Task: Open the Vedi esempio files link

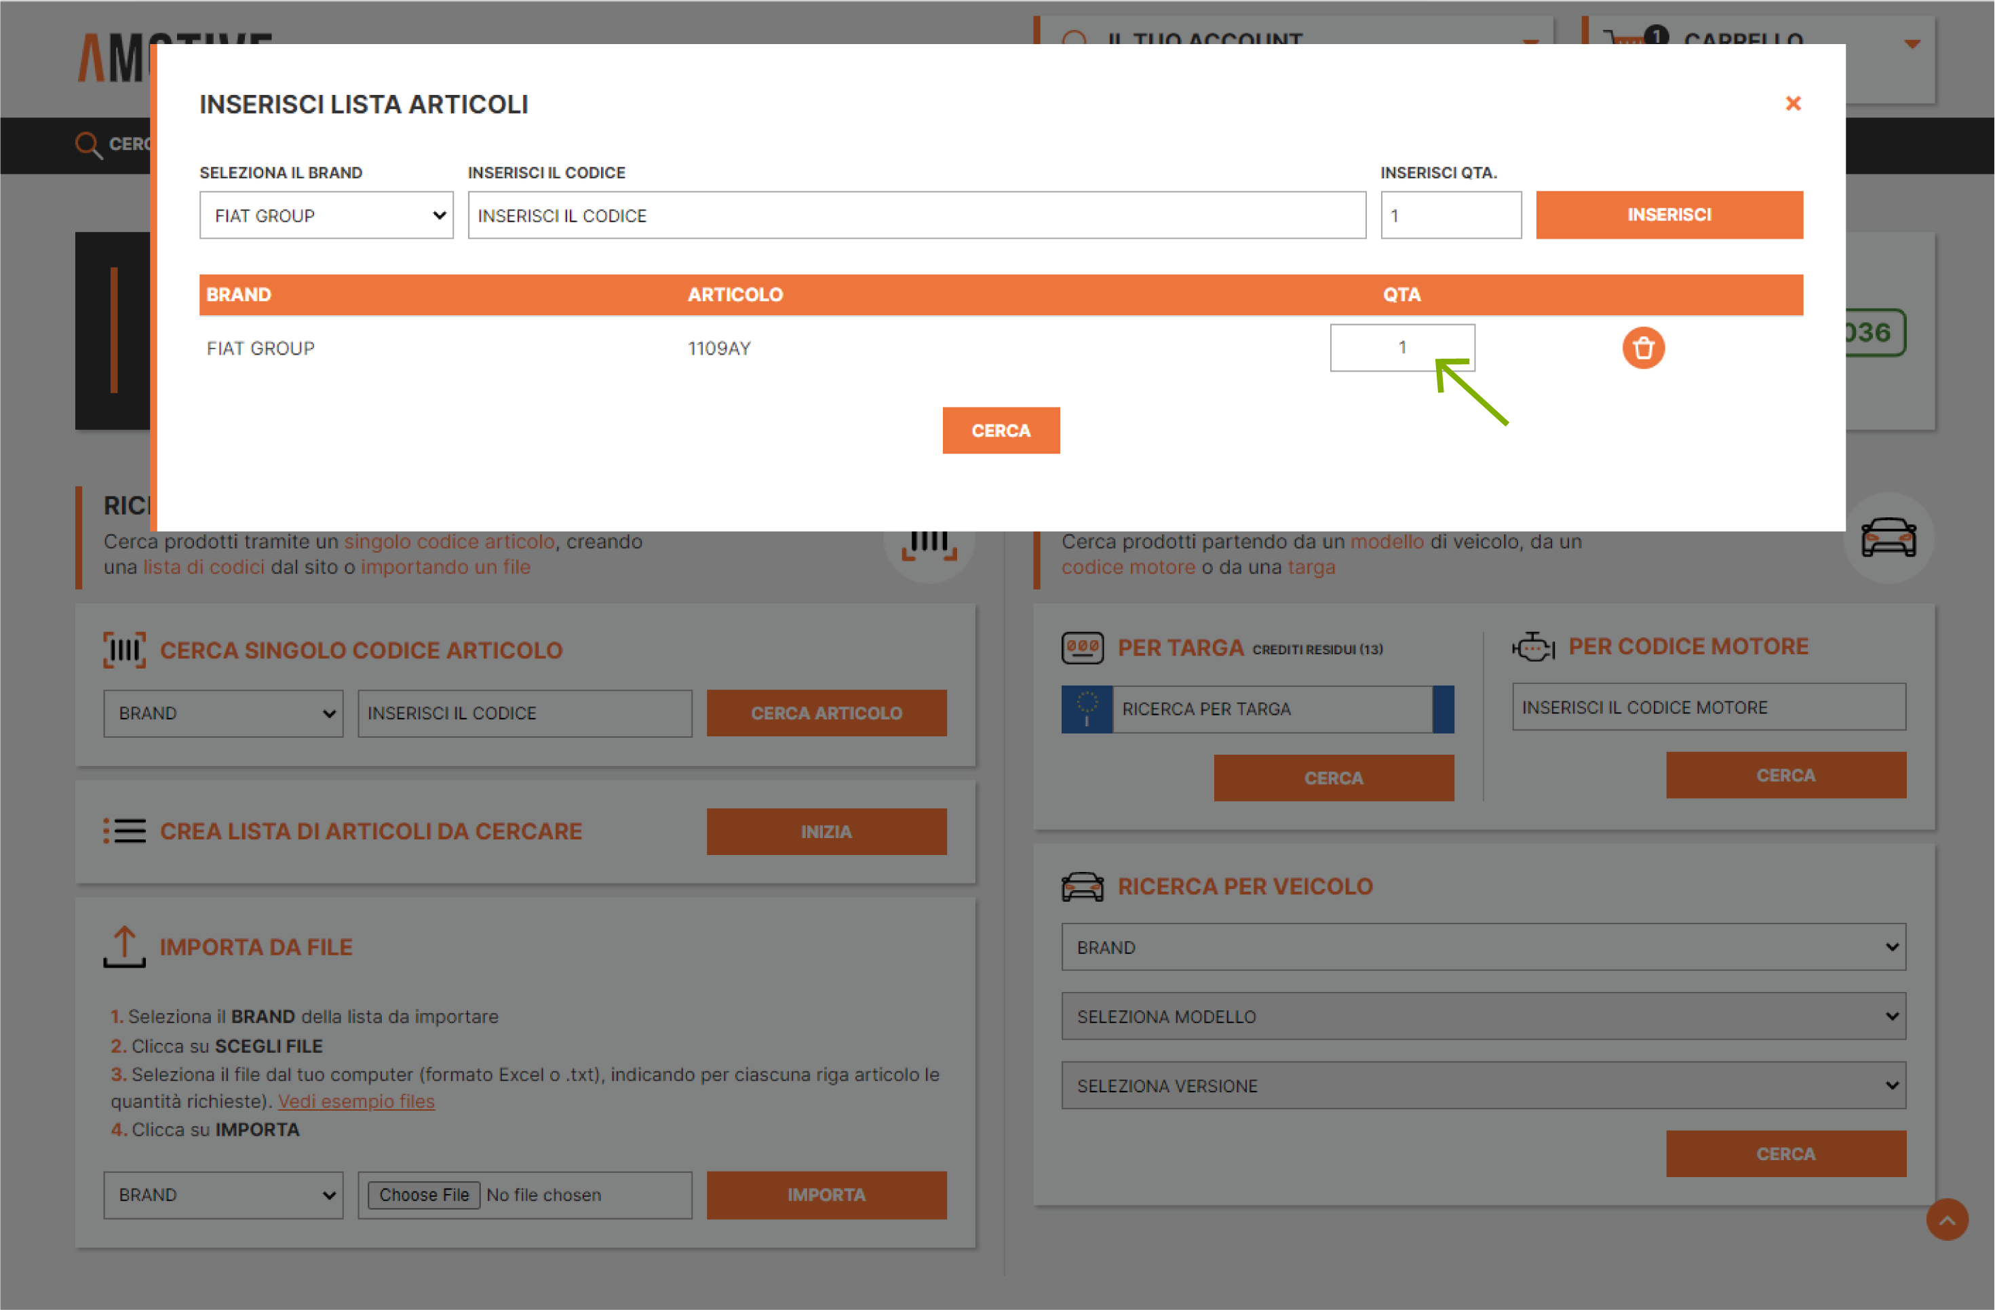Action: click(x=356, y=1101)
